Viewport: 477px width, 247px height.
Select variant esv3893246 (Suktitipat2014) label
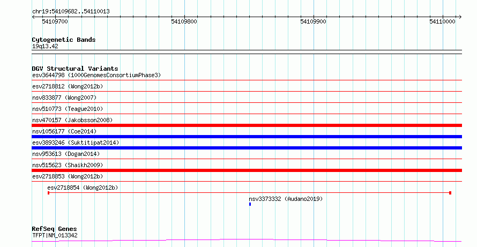[76, 143]
